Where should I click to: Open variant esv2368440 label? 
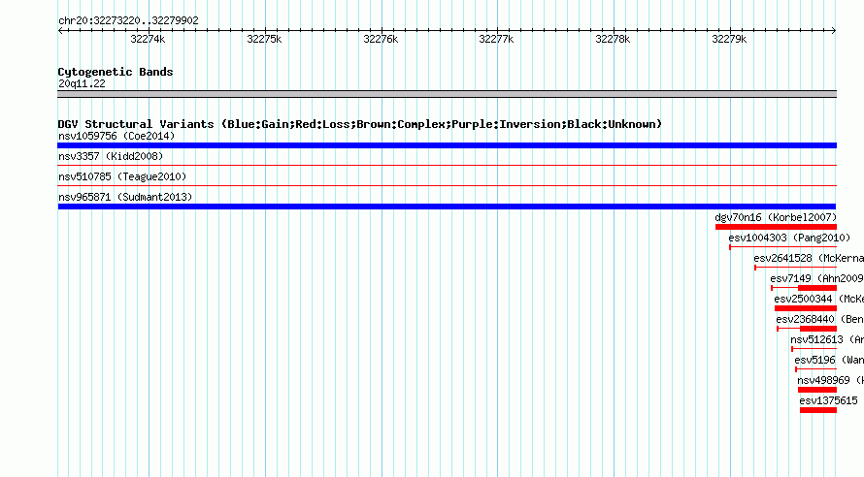click(x=819, y=319)
